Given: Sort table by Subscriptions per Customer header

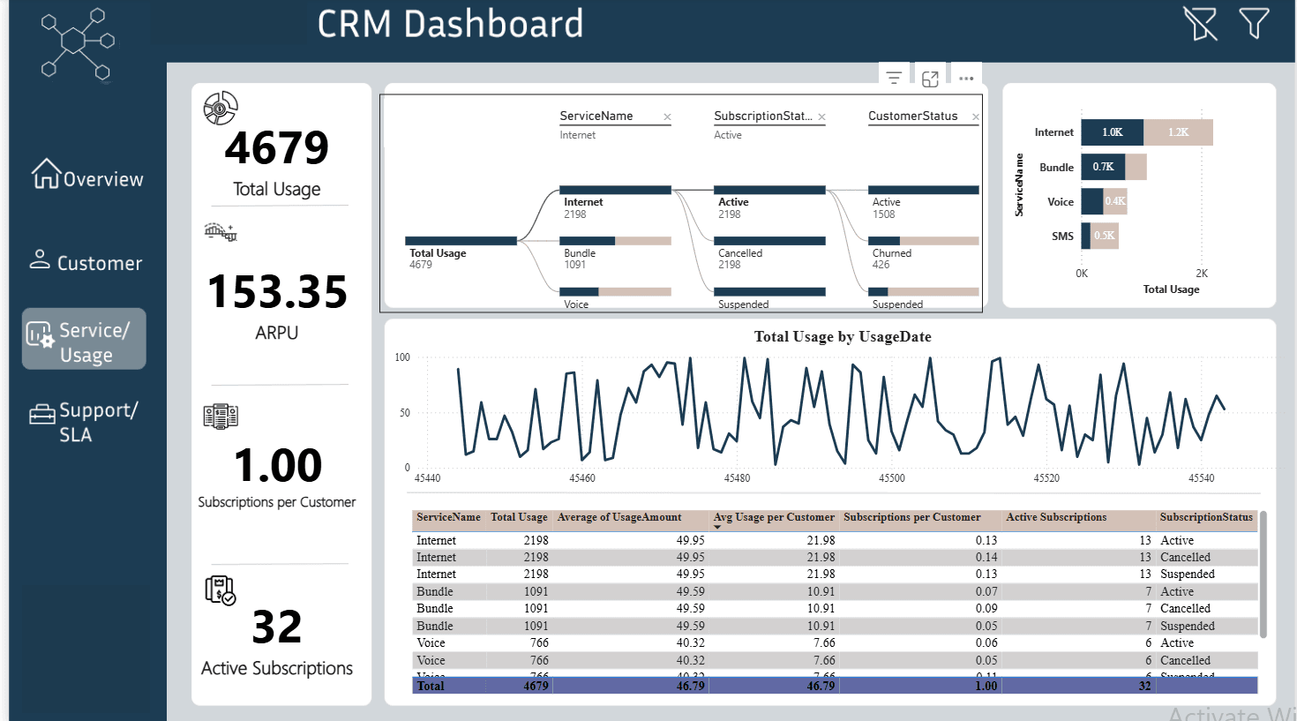Looking at the screenshot, I should [911, 517].
